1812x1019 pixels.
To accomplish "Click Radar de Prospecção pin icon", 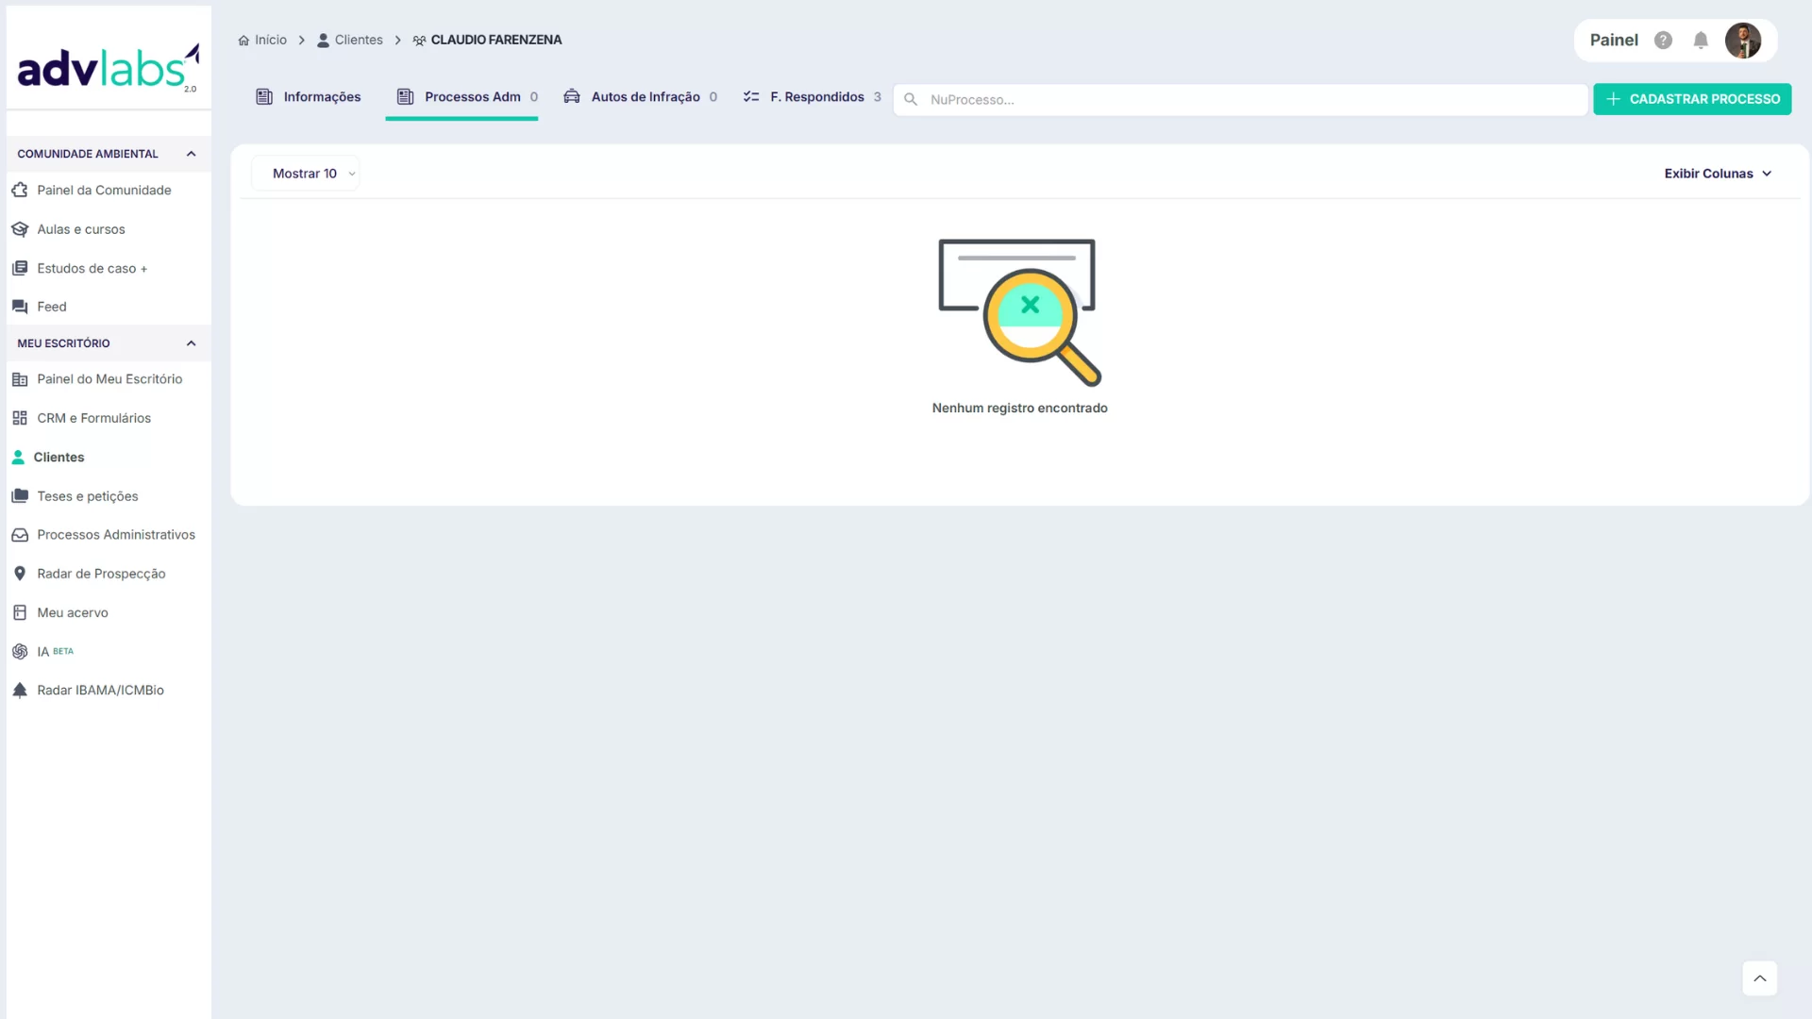I will 20,574.
